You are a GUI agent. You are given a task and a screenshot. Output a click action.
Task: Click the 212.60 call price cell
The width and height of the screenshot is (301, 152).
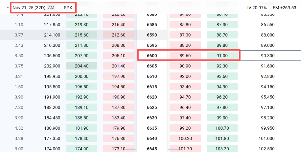pyautogui.click(x=118, y=35)
